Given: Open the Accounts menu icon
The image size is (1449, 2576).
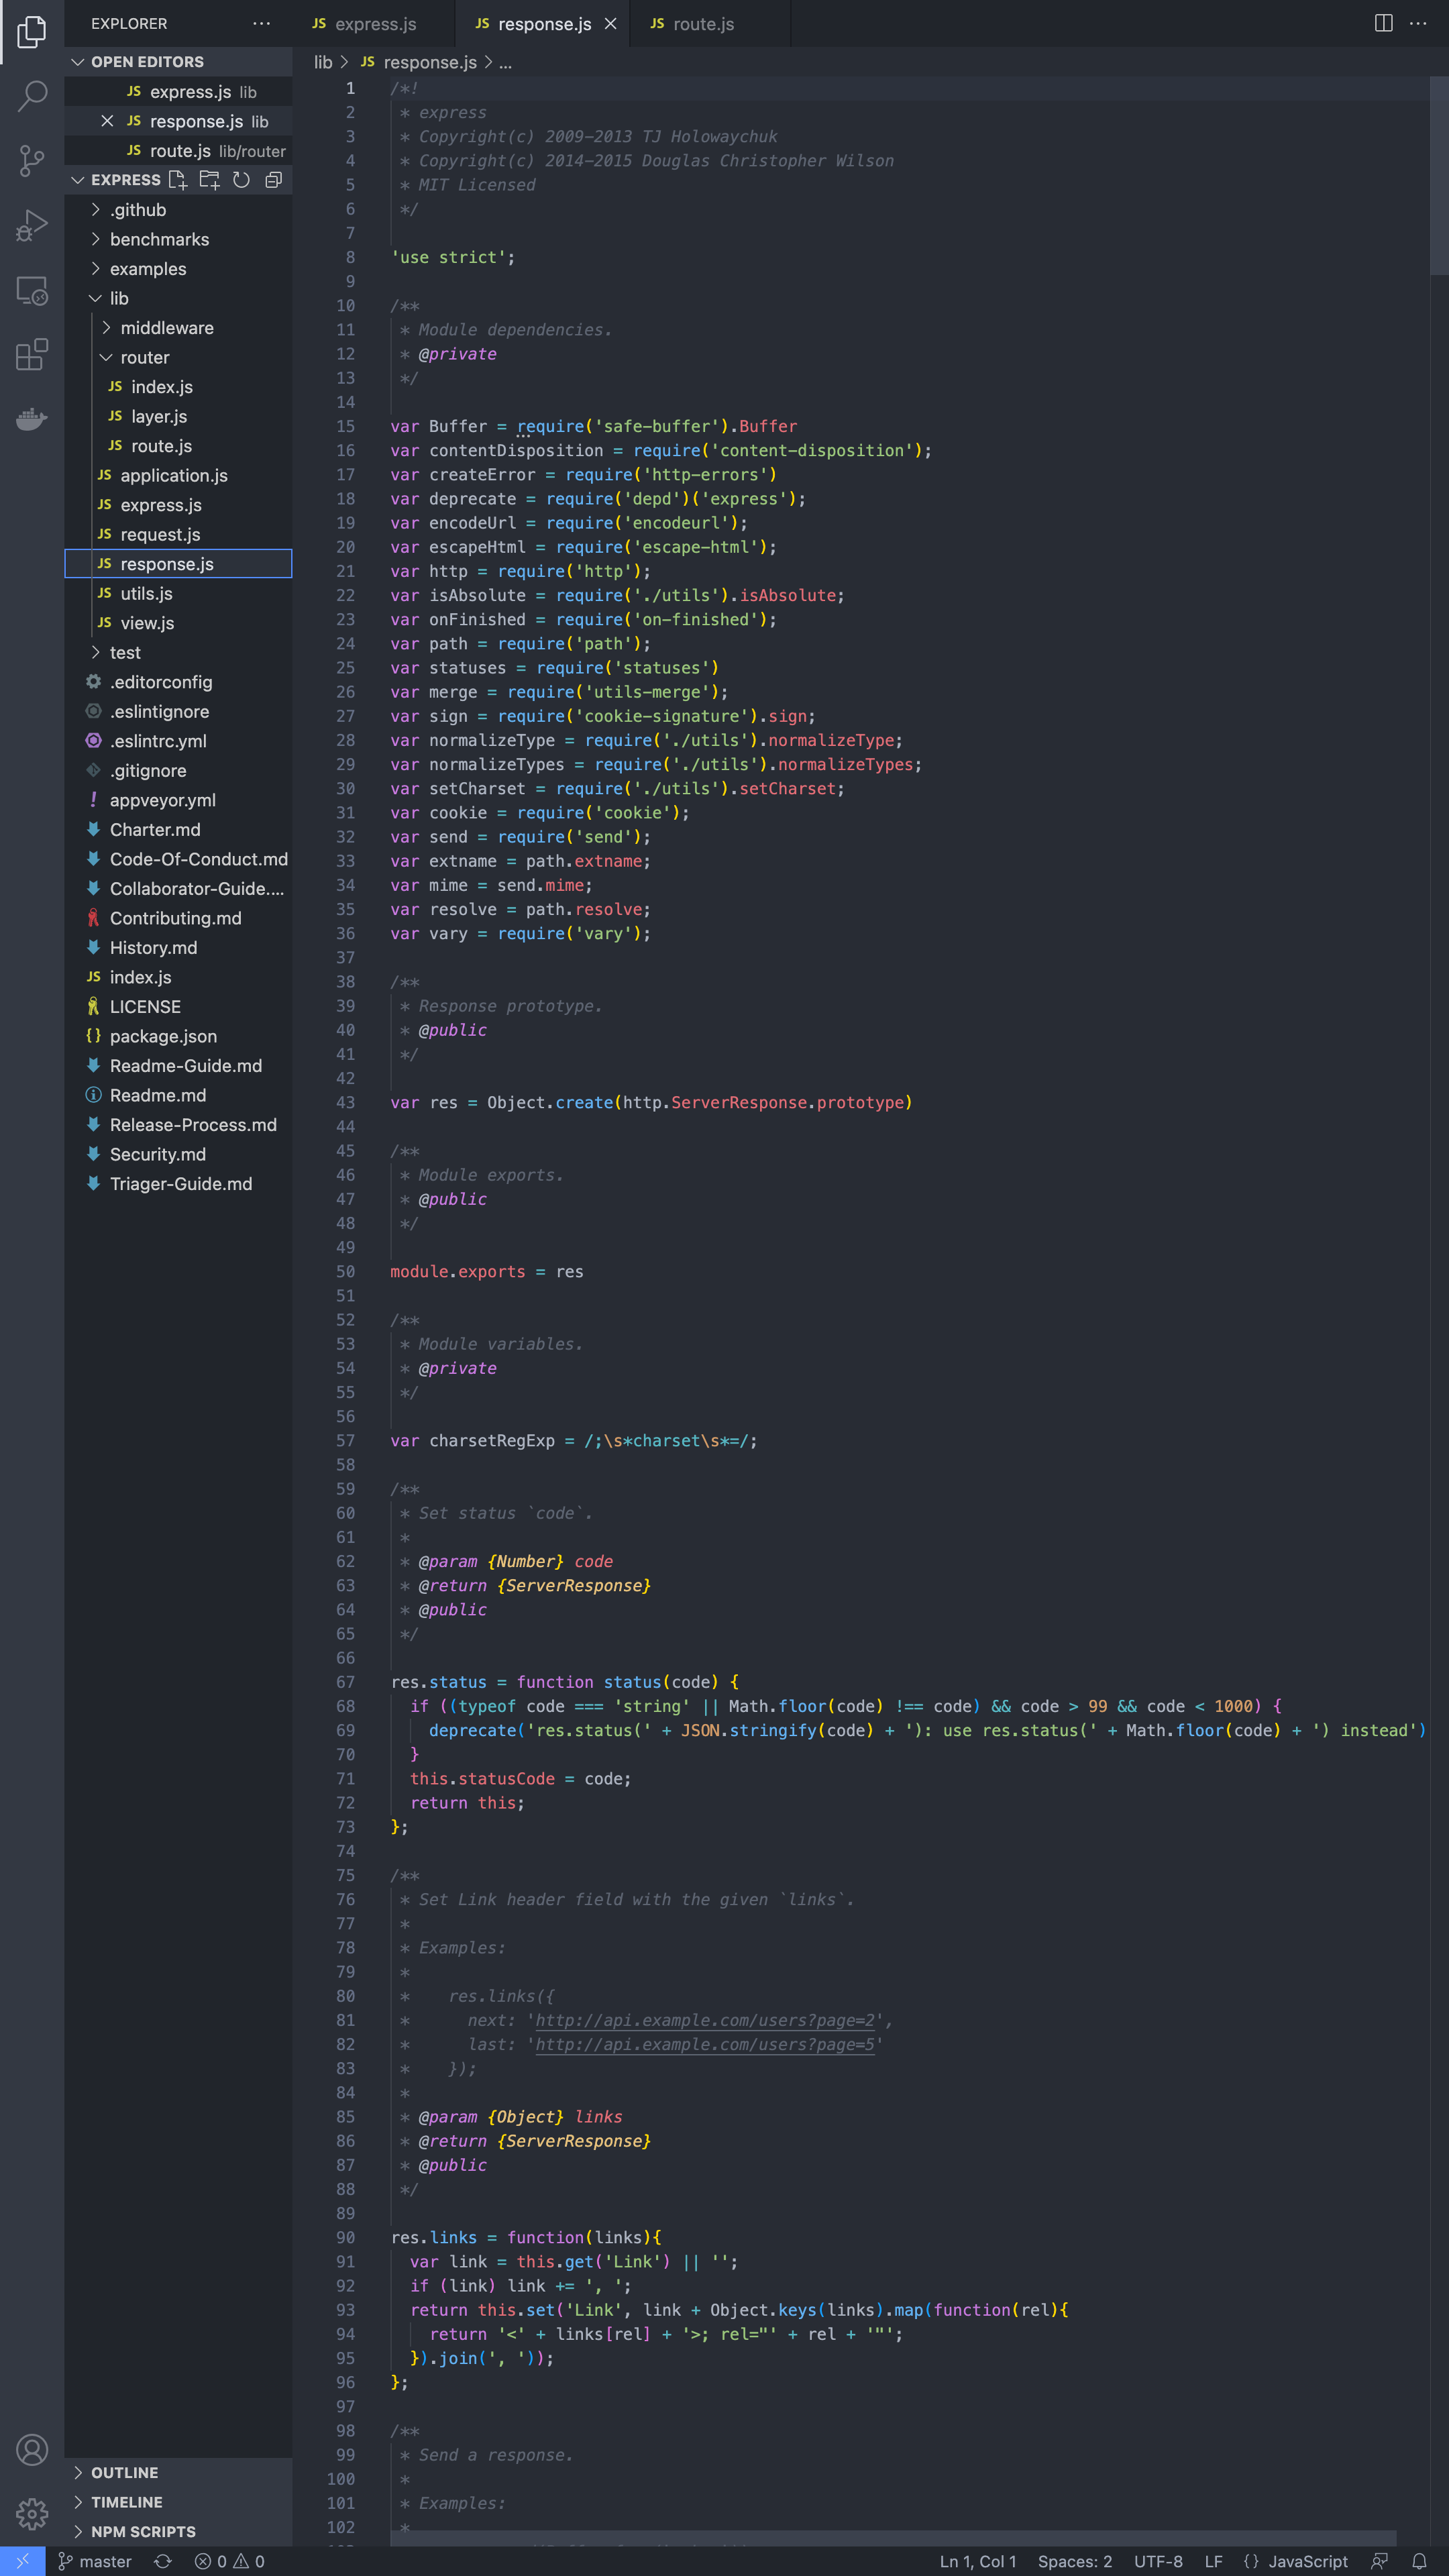Looking at the screenshot, I should coord(32,2449).
